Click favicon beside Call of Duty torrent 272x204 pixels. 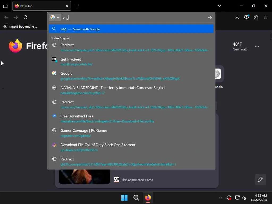click(54, 145)
